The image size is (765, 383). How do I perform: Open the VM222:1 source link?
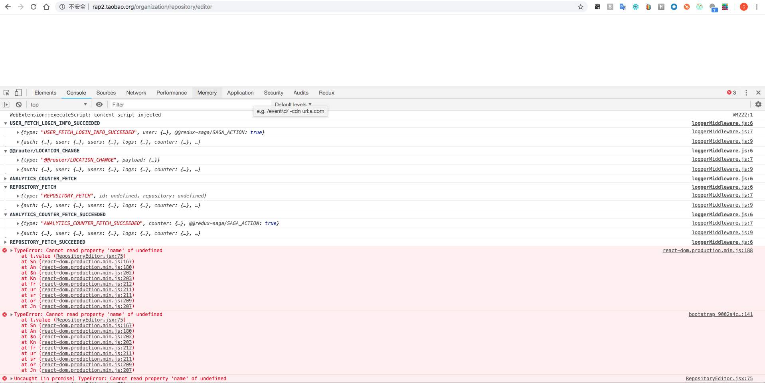[742, 115]
